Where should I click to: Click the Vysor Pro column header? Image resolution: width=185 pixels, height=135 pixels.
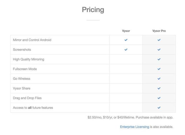point(159,31)
